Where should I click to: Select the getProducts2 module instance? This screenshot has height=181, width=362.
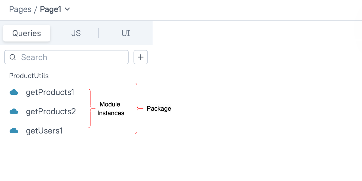(51, 112)
